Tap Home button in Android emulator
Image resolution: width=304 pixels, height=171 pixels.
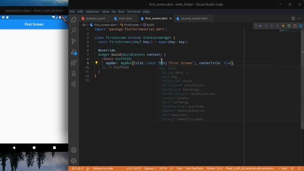pos(34,148)
